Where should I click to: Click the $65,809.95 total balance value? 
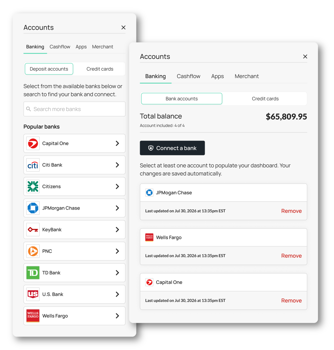point(286,117)
